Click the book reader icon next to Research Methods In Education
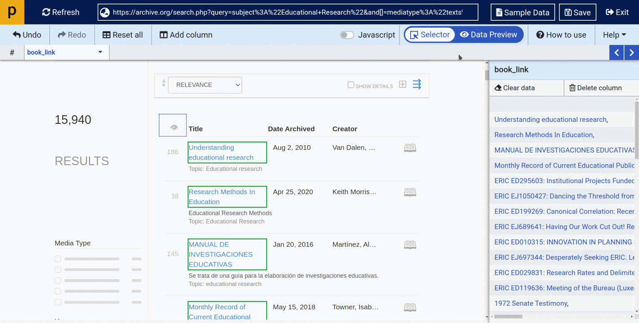The image size is (639, 323). tap(410, 192)
